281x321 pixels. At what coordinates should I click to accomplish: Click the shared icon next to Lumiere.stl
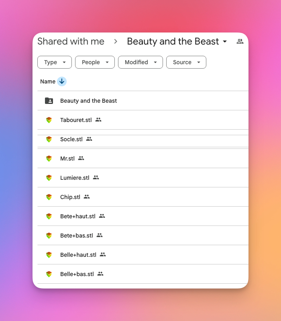[x=96, y=177]
